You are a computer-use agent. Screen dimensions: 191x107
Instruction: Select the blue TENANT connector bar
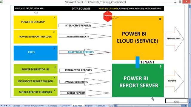coord(138,62)
